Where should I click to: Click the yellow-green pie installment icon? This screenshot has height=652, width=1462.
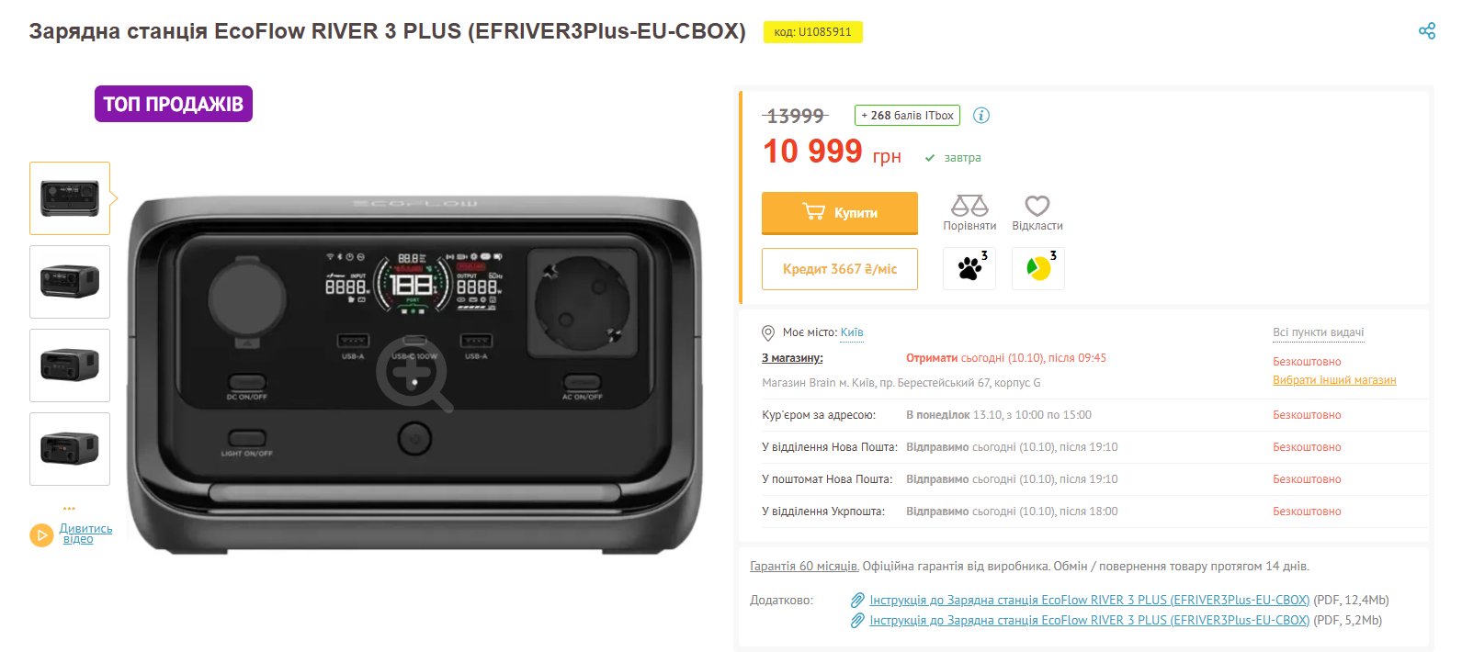coord(1038,268)
